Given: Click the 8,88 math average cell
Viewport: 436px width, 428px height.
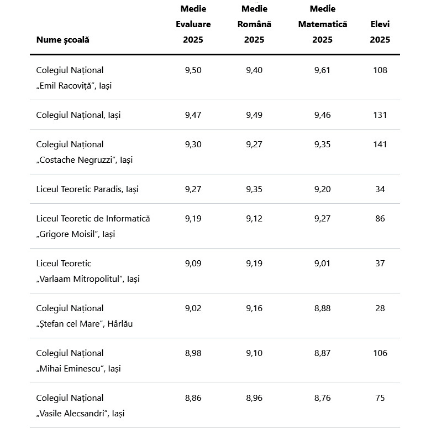Looking at the screenshot, I should pyautogui.click(x=322, y=308).
